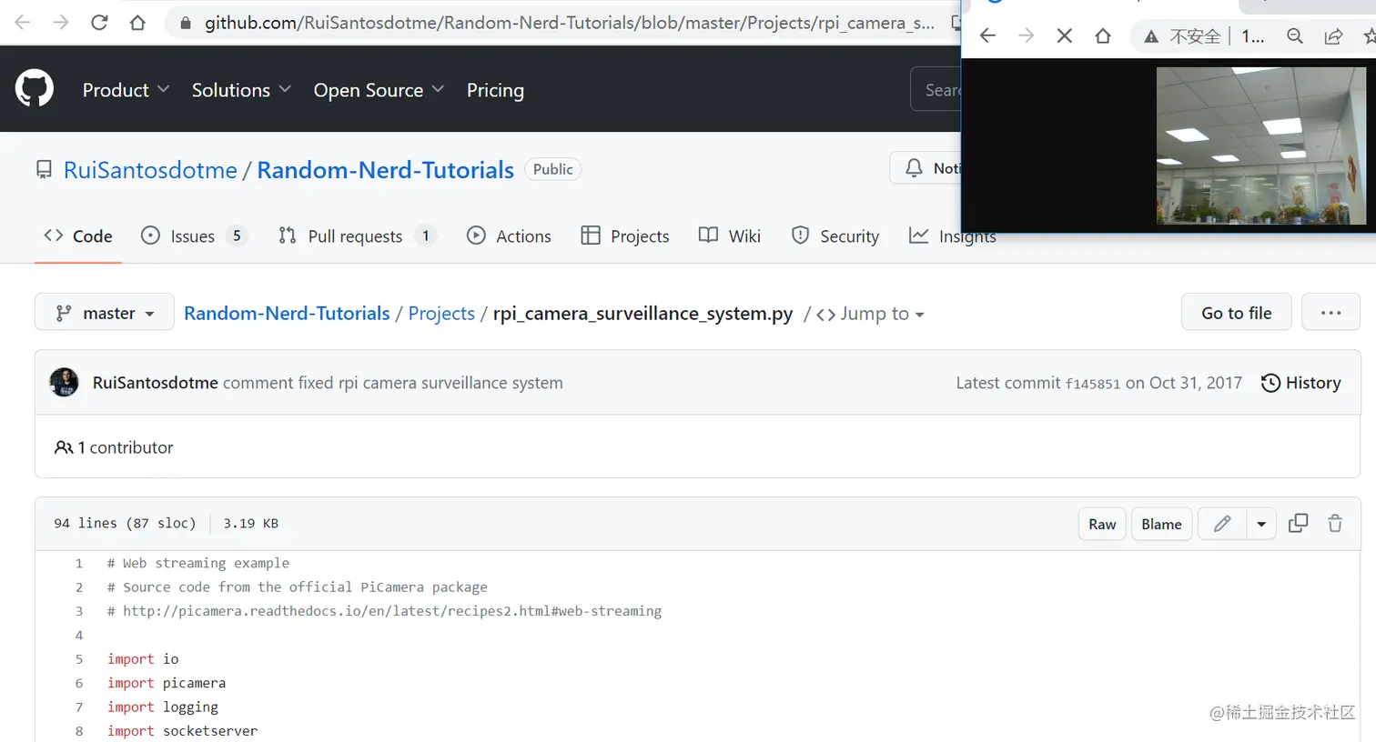The width and height of the screenshot is (1376, 742).
Task: Click the '94 lines (87 sloc)' file info
Action: 125,524
